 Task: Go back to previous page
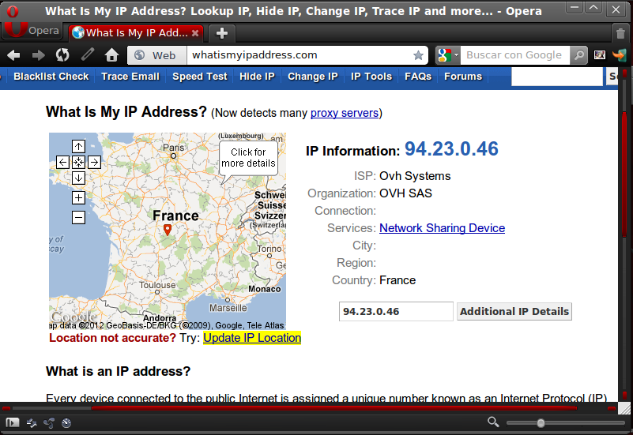tap(13, 55)
